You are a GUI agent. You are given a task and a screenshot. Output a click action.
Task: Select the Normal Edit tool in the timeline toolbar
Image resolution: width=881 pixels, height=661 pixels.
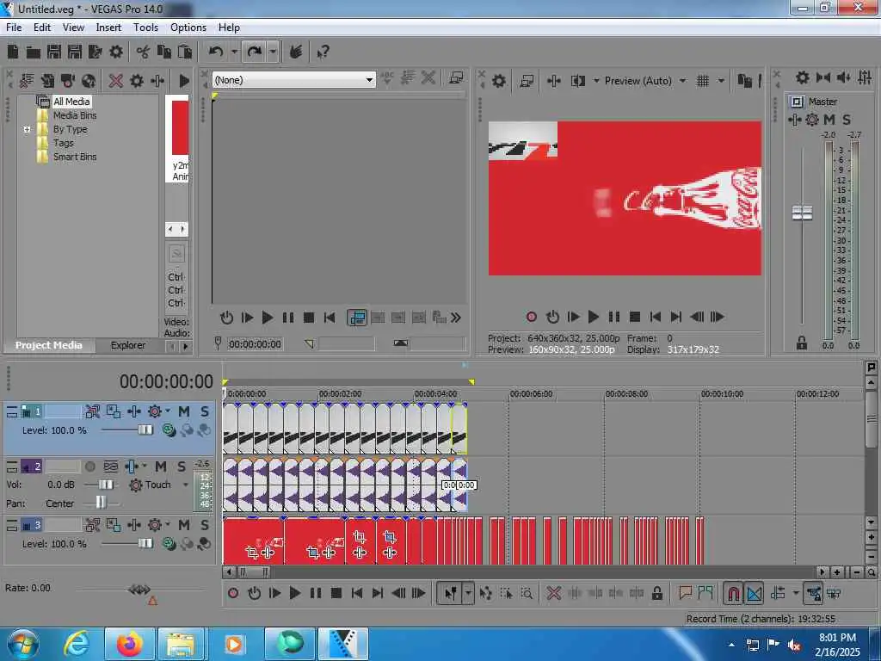click(x=451, y=593)
